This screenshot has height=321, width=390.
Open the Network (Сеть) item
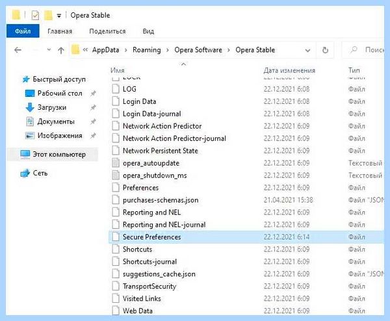40,173
